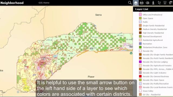
Task: Open the search tool magnifier icon
Action: (130, 3)
